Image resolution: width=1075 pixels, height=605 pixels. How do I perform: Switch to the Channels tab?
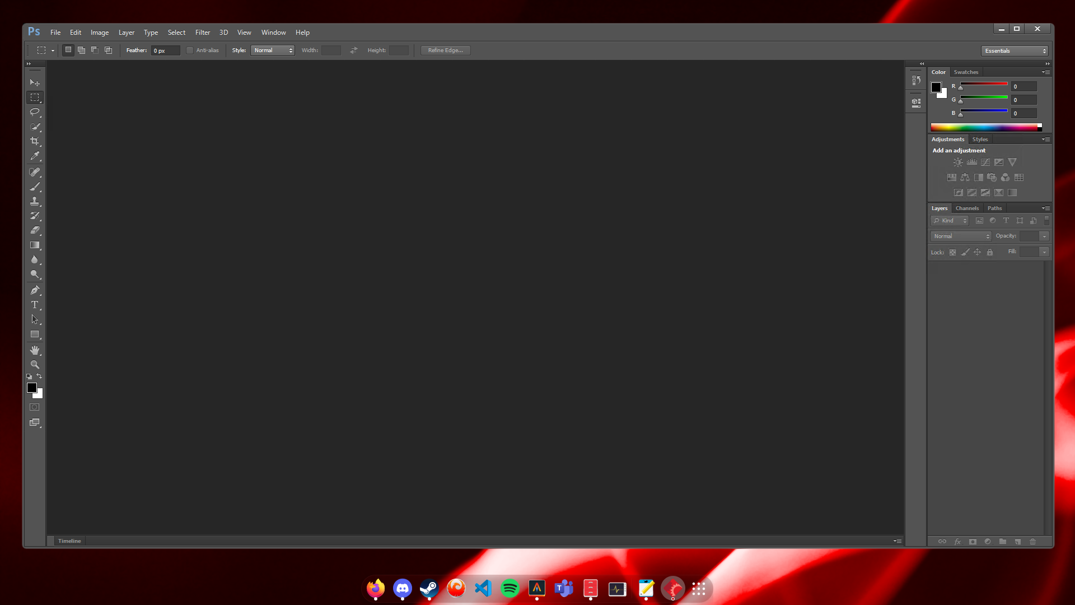pos(967,208)
